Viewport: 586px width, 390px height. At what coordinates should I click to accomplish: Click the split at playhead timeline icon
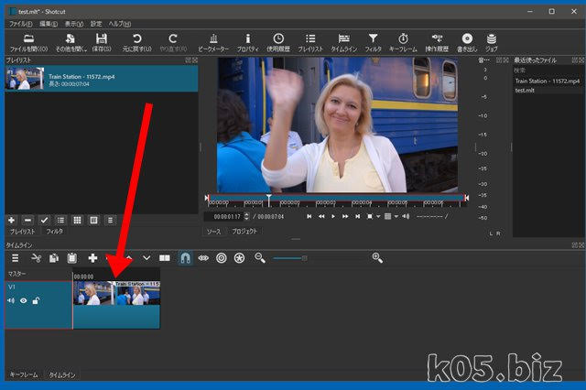coord(165,259)
